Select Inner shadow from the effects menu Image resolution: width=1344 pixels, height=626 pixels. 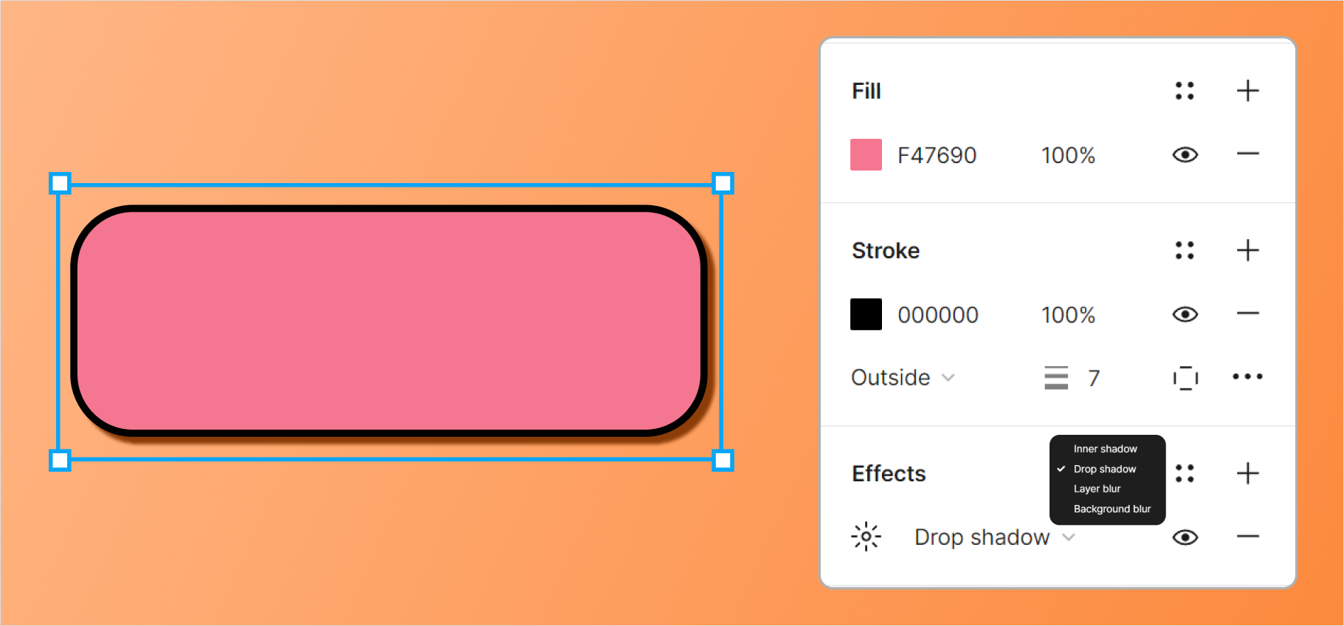point(1105,449)
